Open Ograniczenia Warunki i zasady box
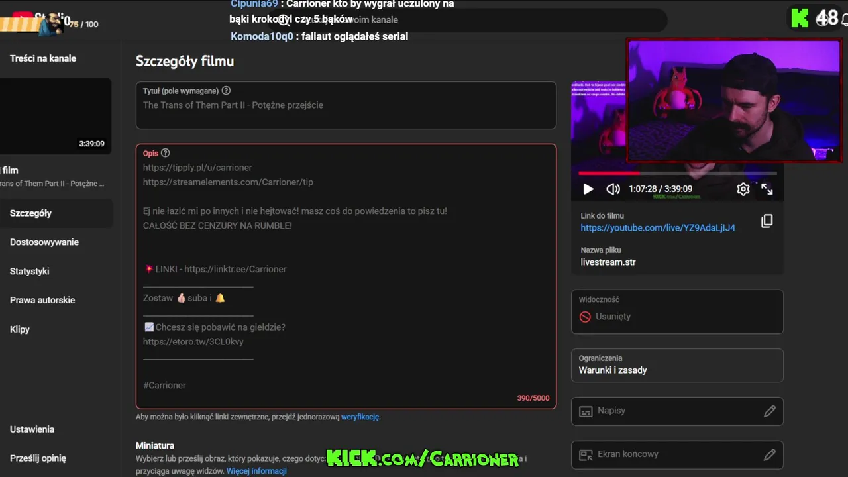The width and height of the screenshot is (848, 477). pos(677,365)
